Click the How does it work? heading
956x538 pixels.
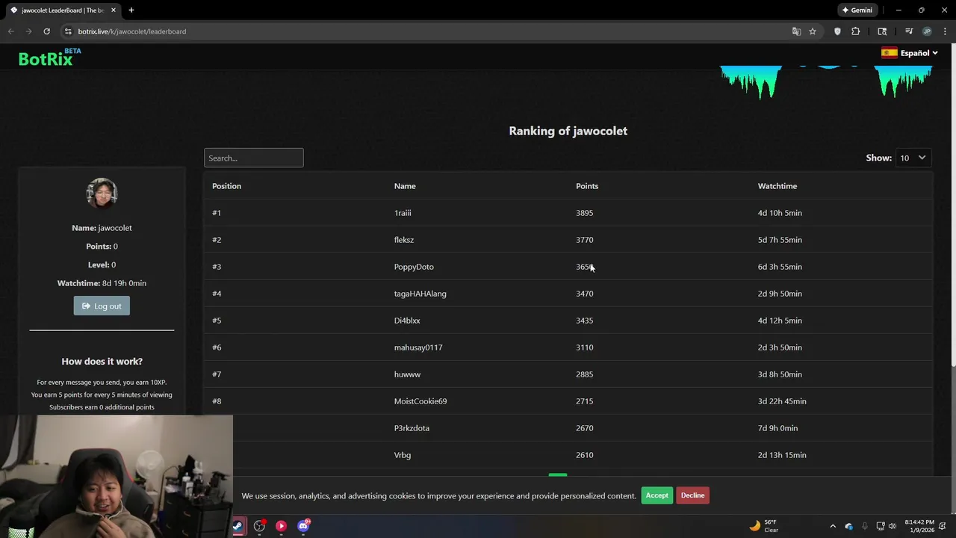(102, 361)
